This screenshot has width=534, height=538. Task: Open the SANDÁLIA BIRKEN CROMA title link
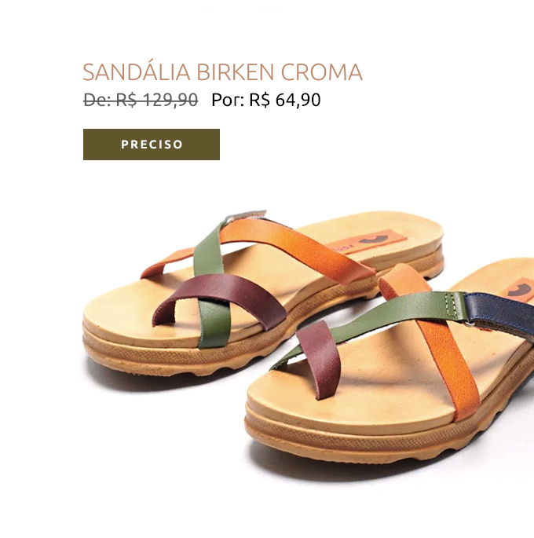[222, 72]
